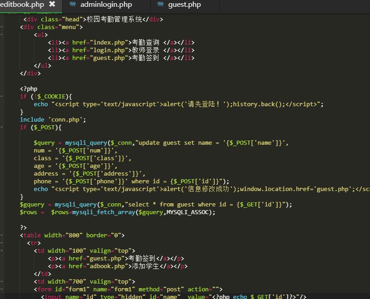The width and height of the screenshot is (370, 299).
Task: Collapse the form1 element fold arrow
Action: (x=2, y=289)
